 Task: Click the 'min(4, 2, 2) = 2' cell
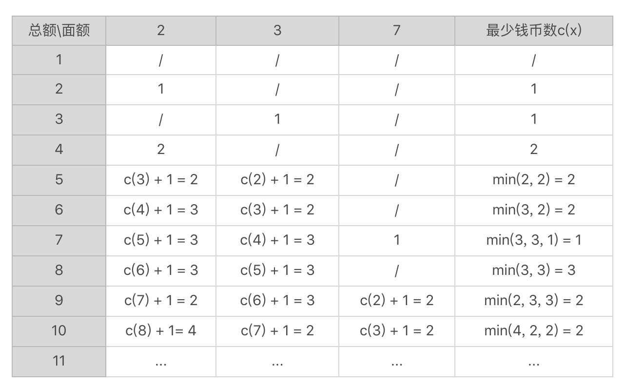pyautogui.click(x=533, y=330)
